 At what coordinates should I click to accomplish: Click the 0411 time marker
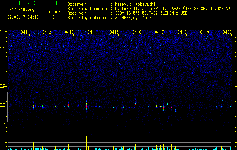[x=25, y=32]
